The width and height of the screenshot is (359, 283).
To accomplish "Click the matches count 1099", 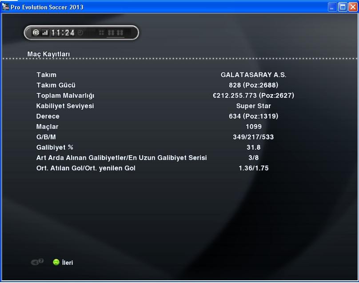I will tap(253, 127).
